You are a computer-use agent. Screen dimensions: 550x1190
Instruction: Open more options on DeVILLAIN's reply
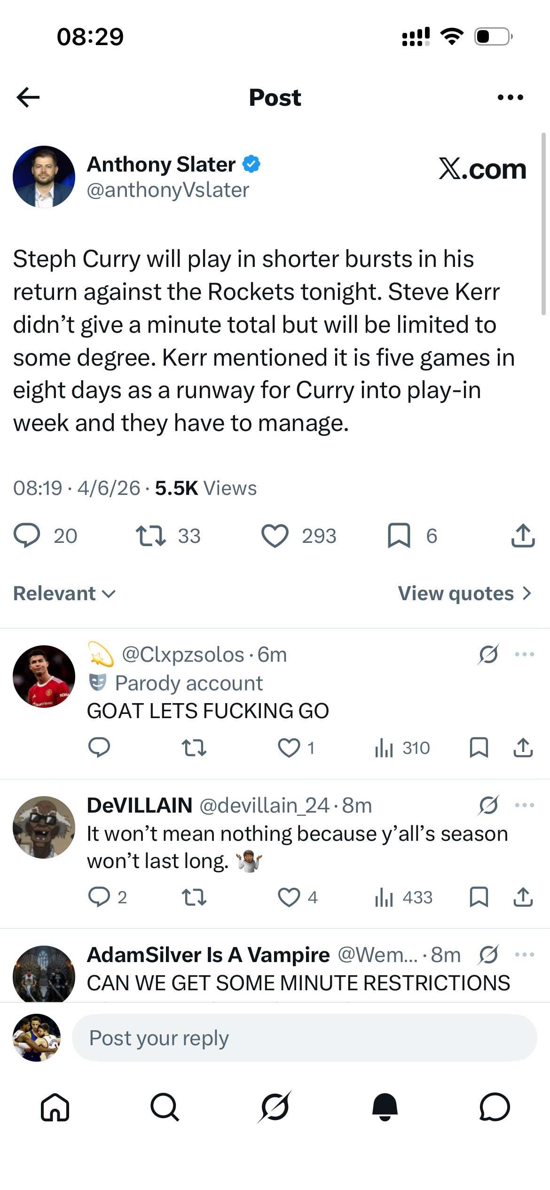pyautogui.click(x=524, y=805)
